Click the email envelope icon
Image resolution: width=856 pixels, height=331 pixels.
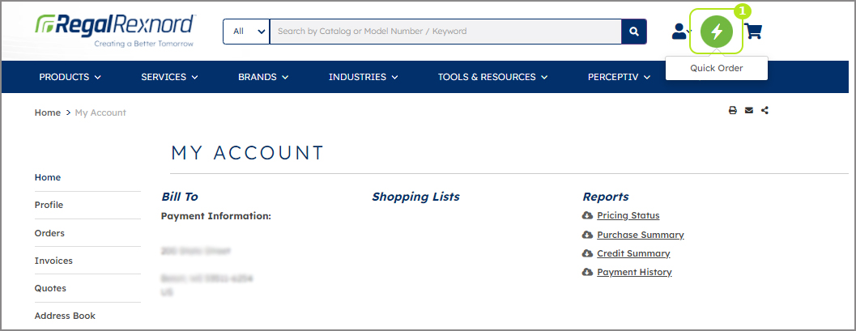point(749,111)
